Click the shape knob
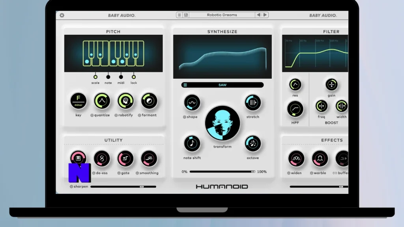 [192, 102]
